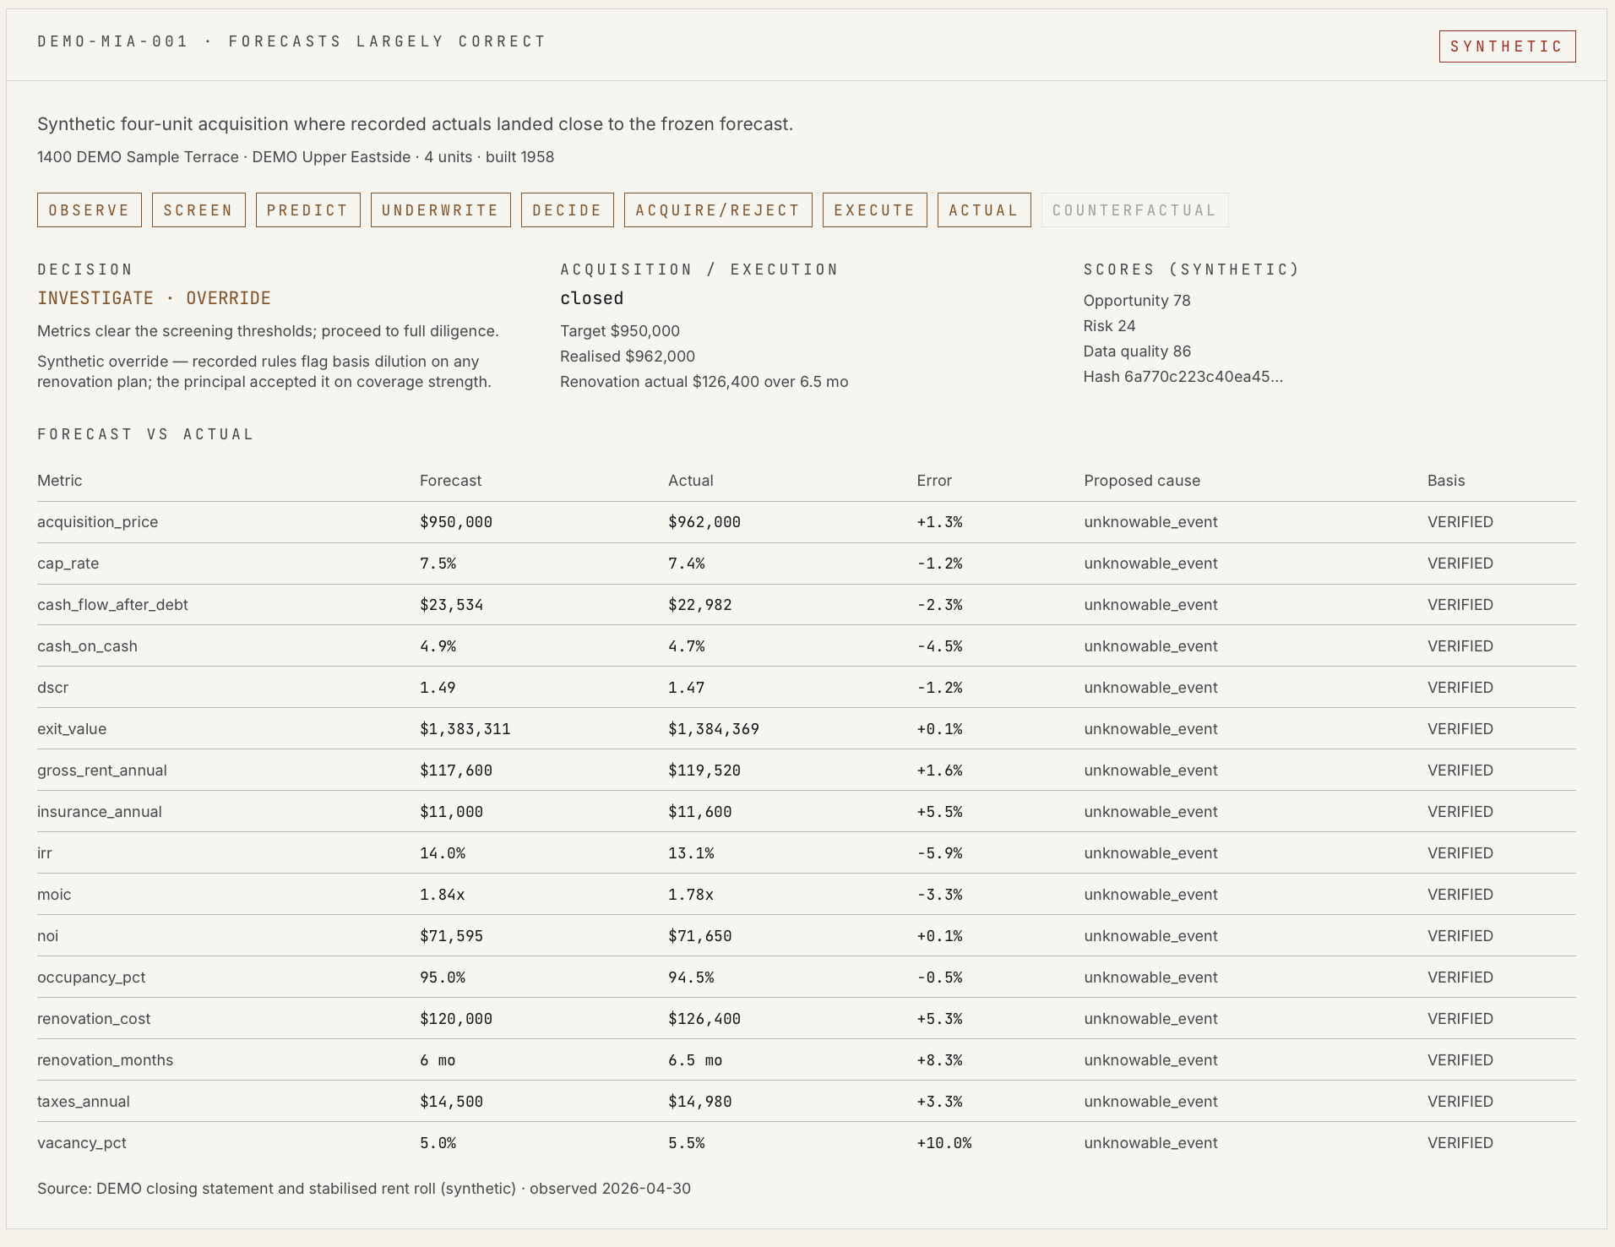The height and width of the screenshot is (1247, 1615).
Task: Select the dscr metric label
Action: coord(52,688)
